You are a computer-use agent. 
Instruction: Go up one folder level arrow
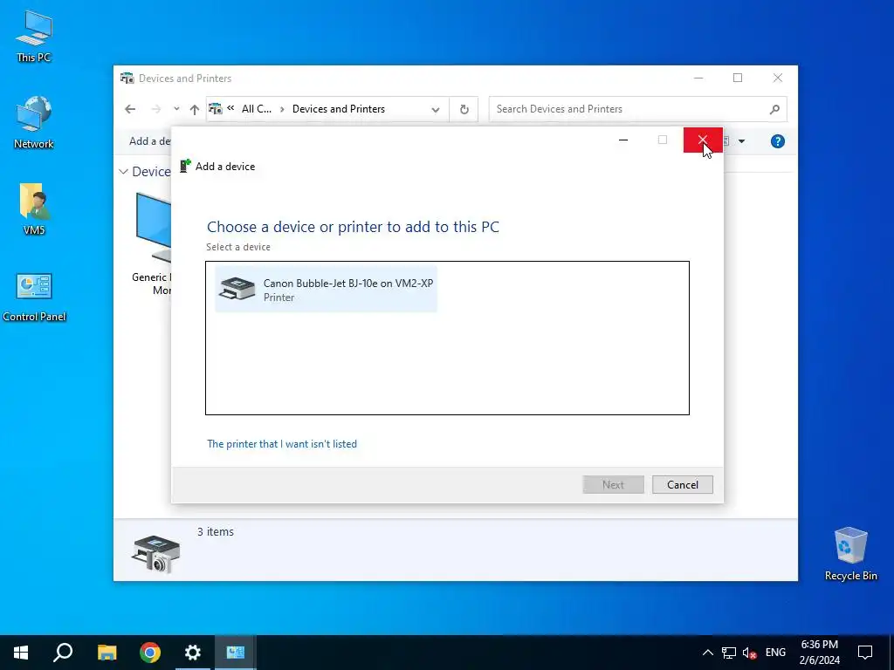pos(195,109)
